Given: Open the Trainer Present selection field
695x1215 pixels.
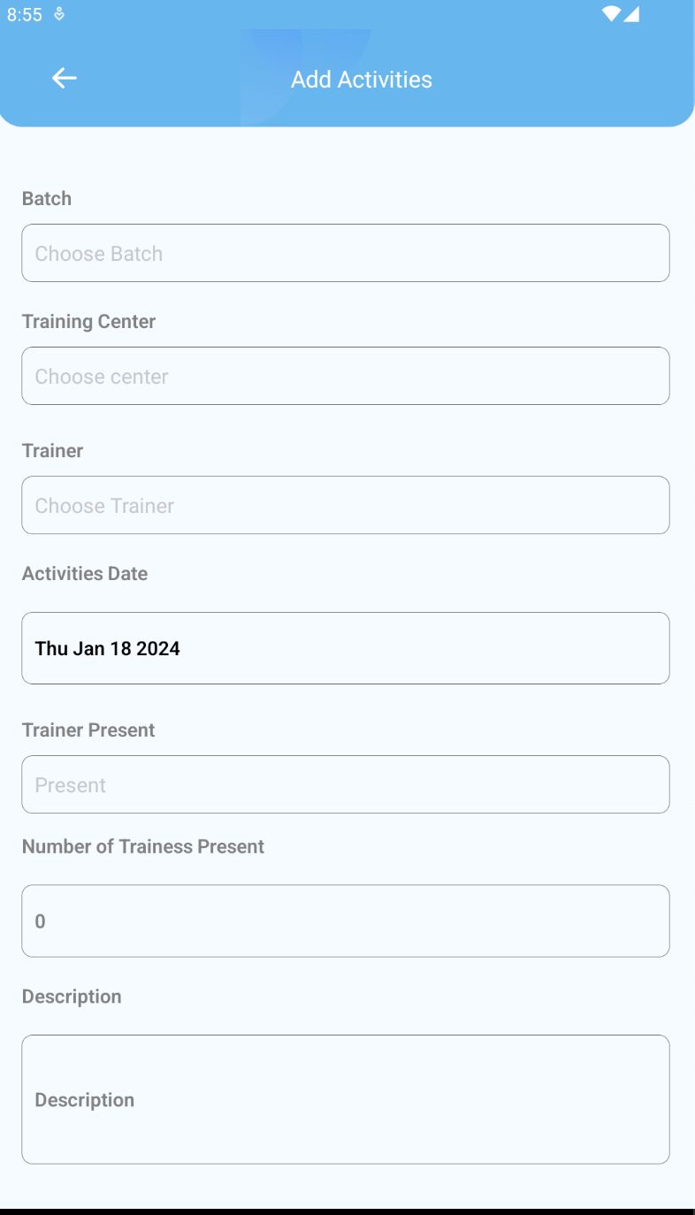Looking at the screenshot, I should point(346,784).
